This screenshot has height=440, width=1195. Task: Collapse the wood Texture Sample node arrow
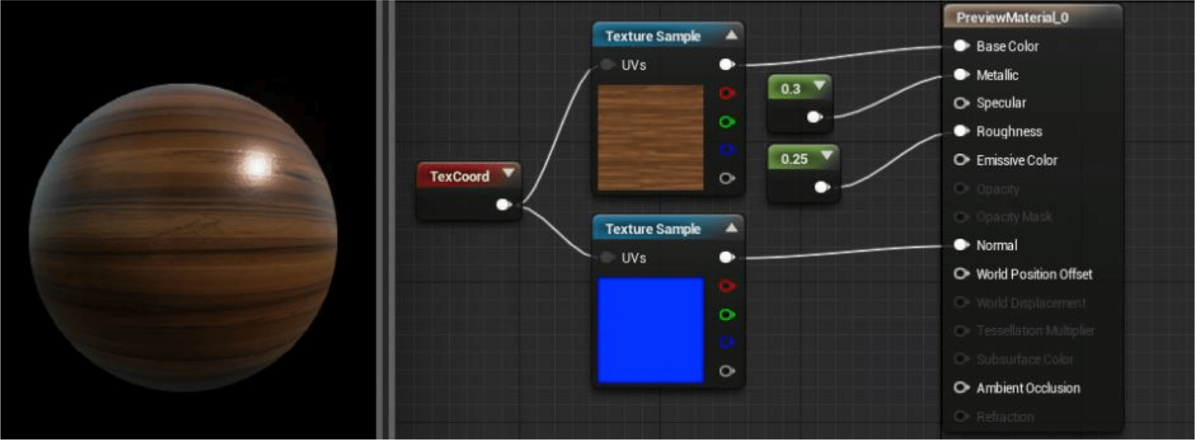(732, 35)
